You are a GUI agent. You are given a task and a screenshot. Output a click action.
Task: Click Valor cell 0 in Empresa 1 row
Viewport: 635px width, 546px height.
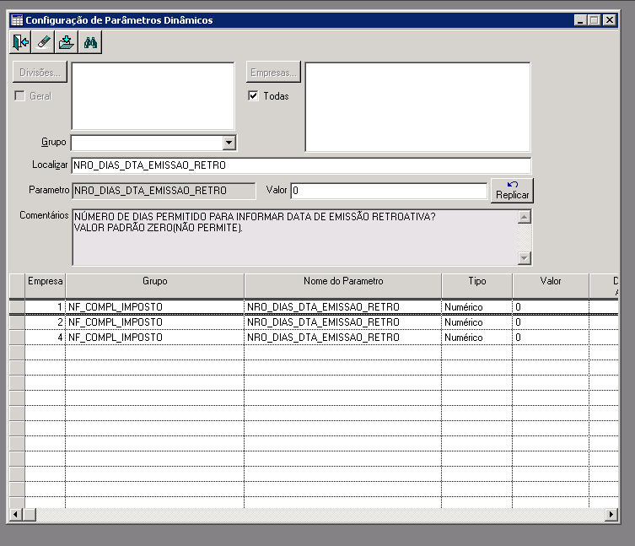(551, 307)
